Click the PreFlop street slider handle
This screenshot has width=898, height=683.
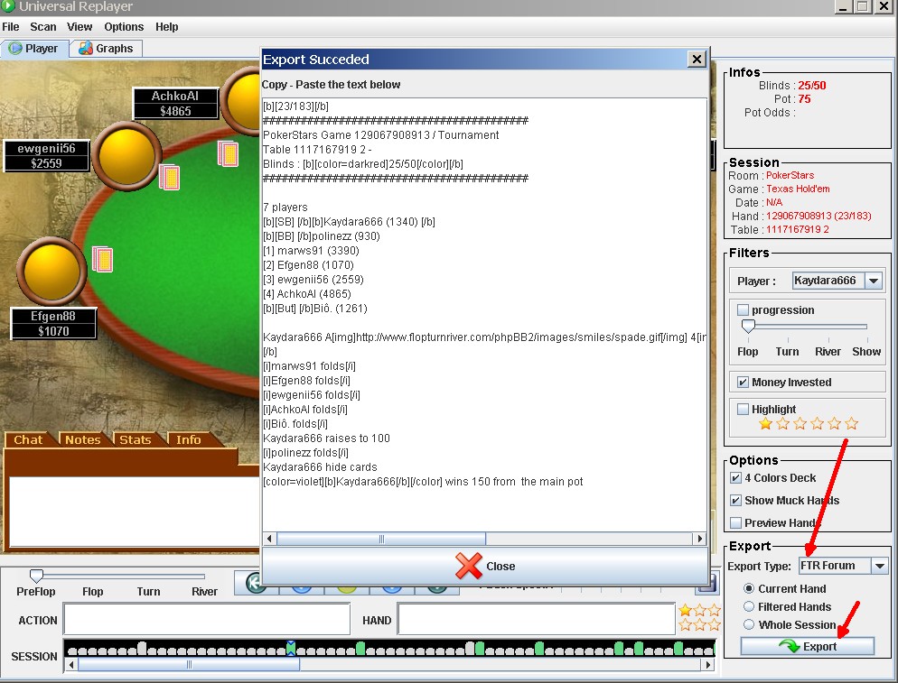36,576
